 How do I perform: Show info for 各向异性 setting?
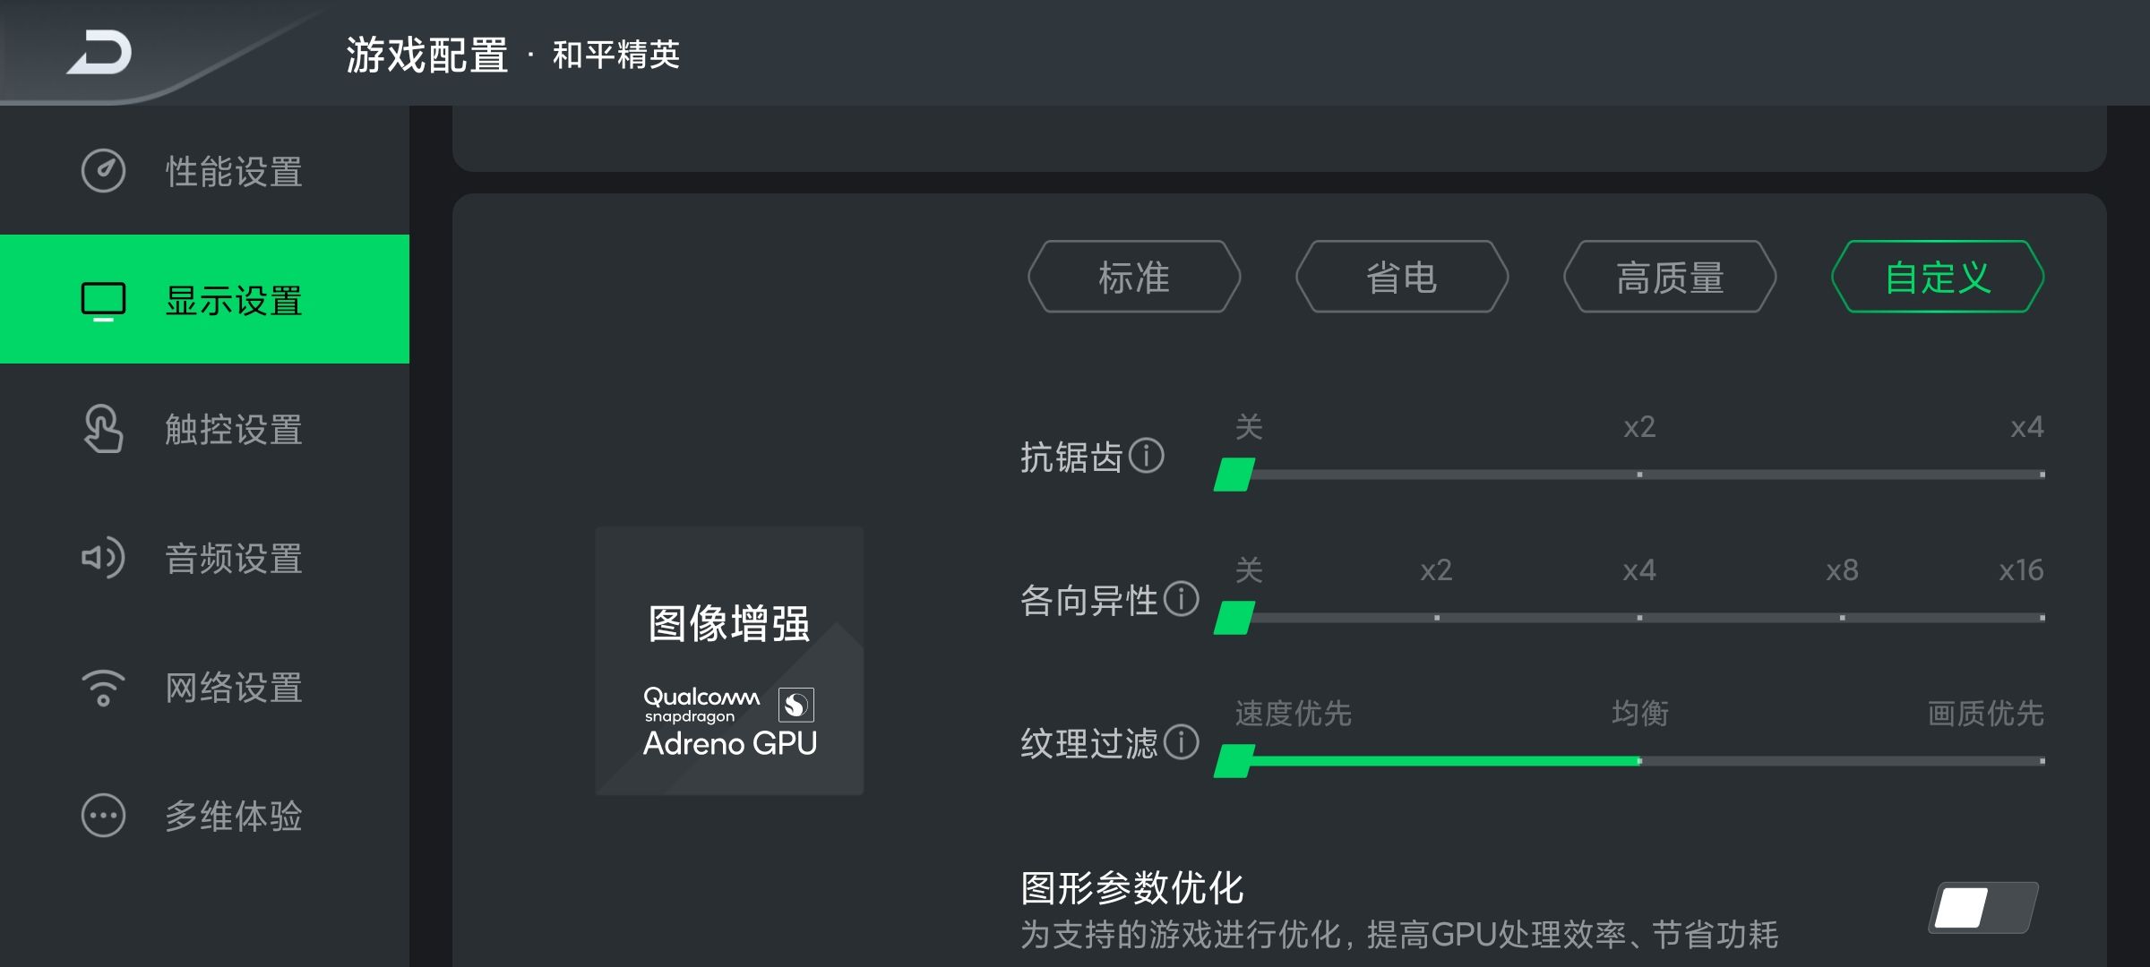[x=1181, y=599]
